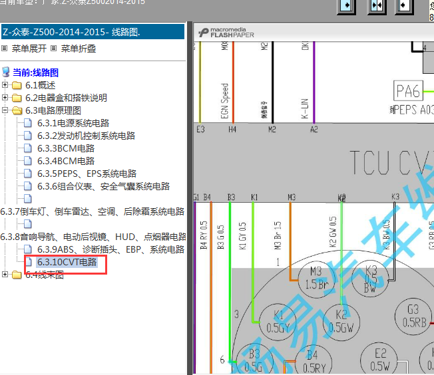Click the Macromedia FlashPaper logo
Image resolution: width=434 pixels, height=375 pixels.
point(226,33)
